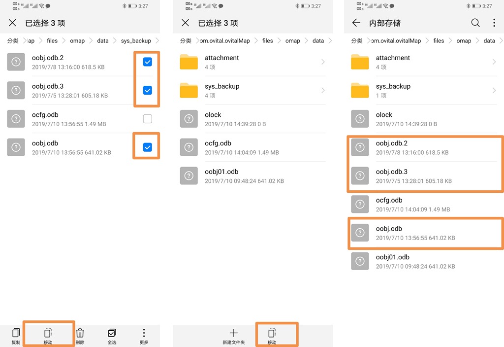The width and height of the screenshot is (504, 347).
Task: Uncheck the oobj.odb.2 checkbox
Action: 147,62
